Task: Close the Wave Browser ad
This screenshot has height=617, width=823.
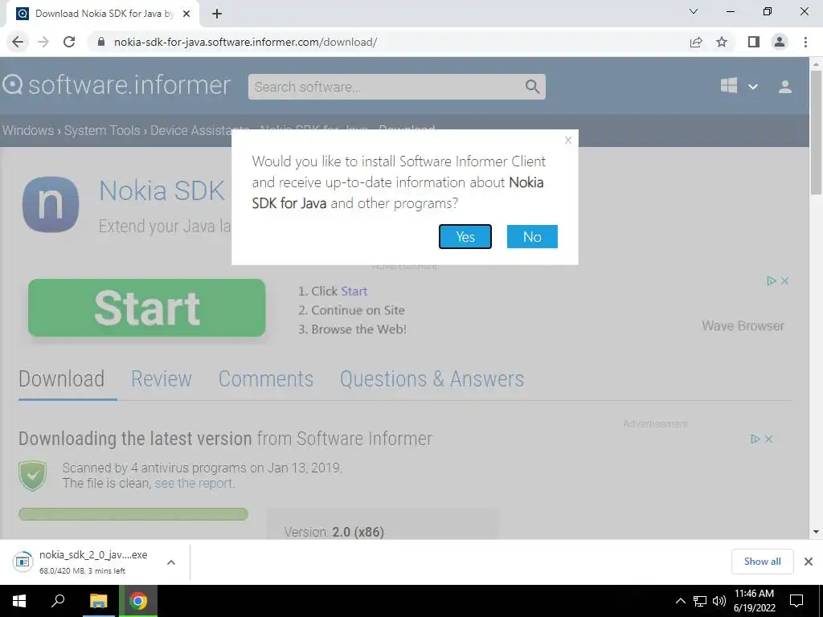Action: click(784, 280)
